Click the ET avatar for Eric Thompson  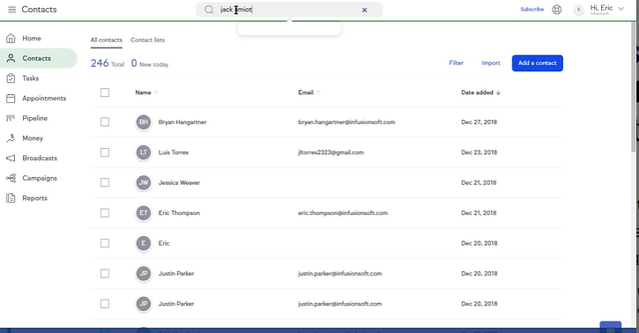tap(144, 213)
